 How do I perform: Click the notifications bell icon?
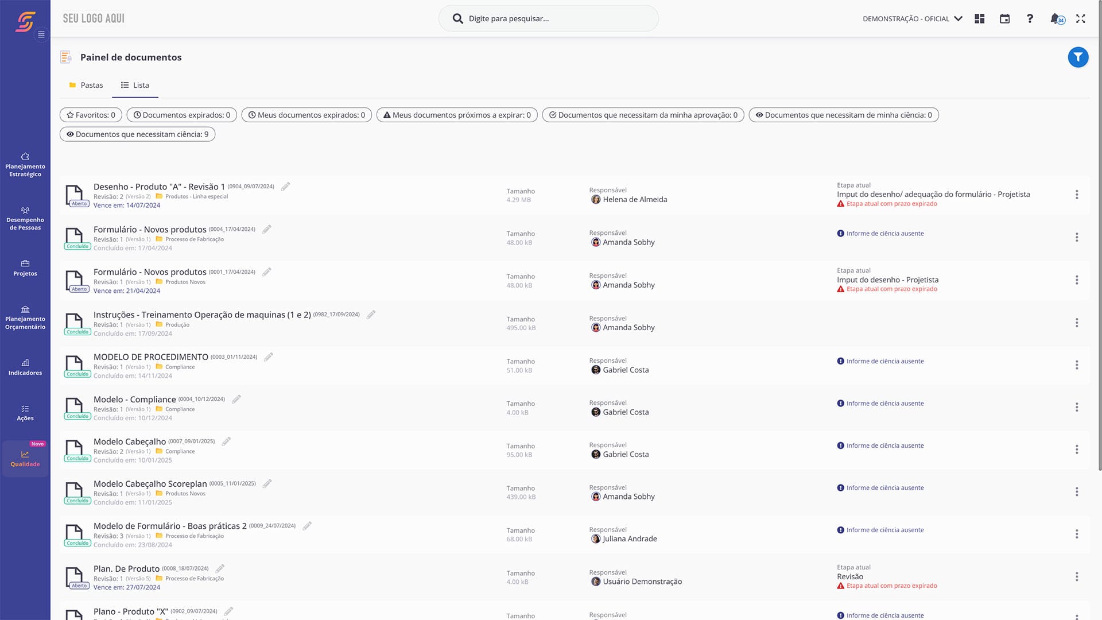click(1055, 18)
